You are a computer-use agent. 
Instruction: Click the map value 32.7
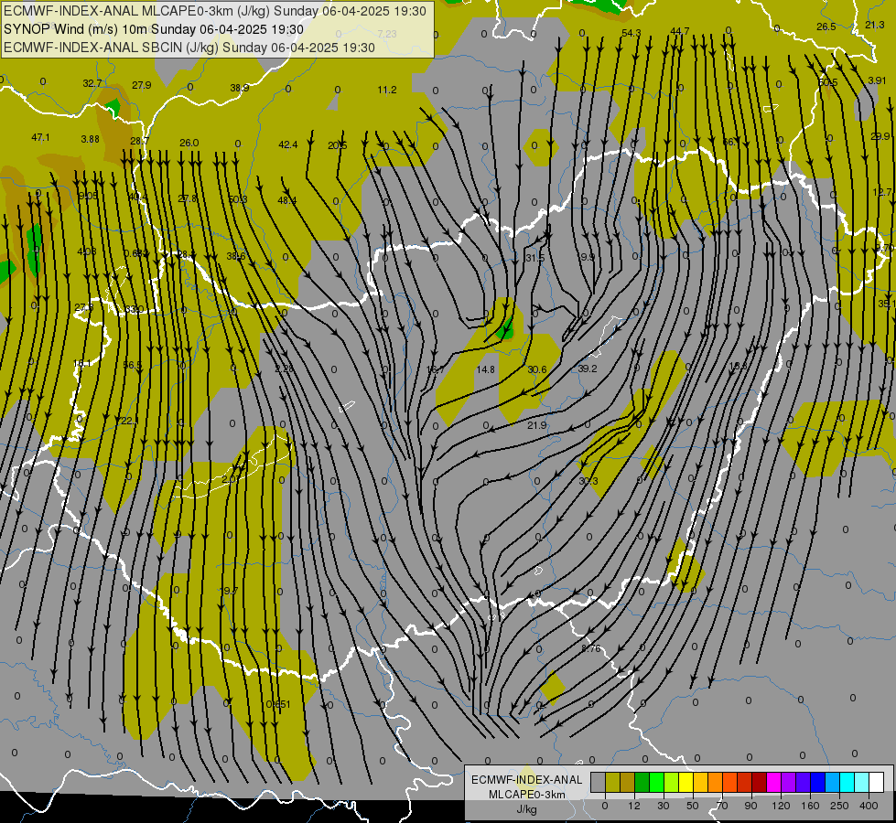(92, 83)
